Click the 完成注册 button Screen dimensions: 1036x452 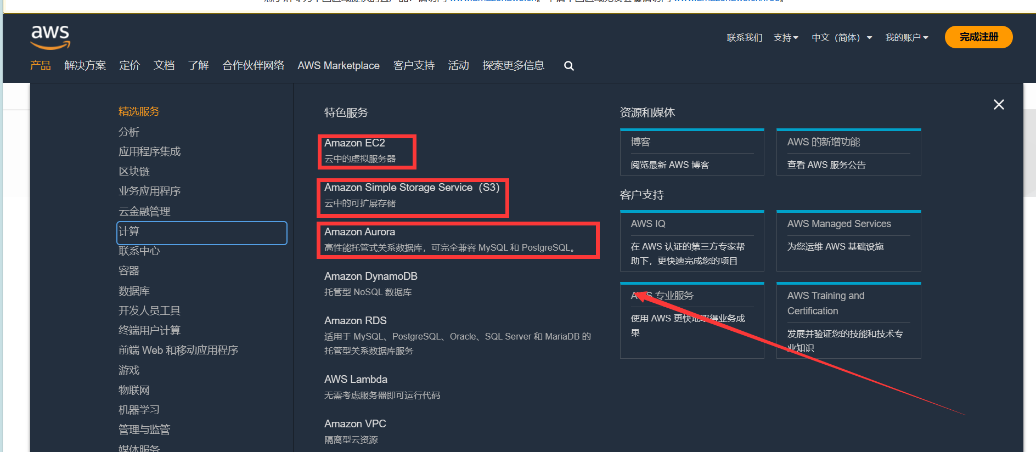coord(979,37)
